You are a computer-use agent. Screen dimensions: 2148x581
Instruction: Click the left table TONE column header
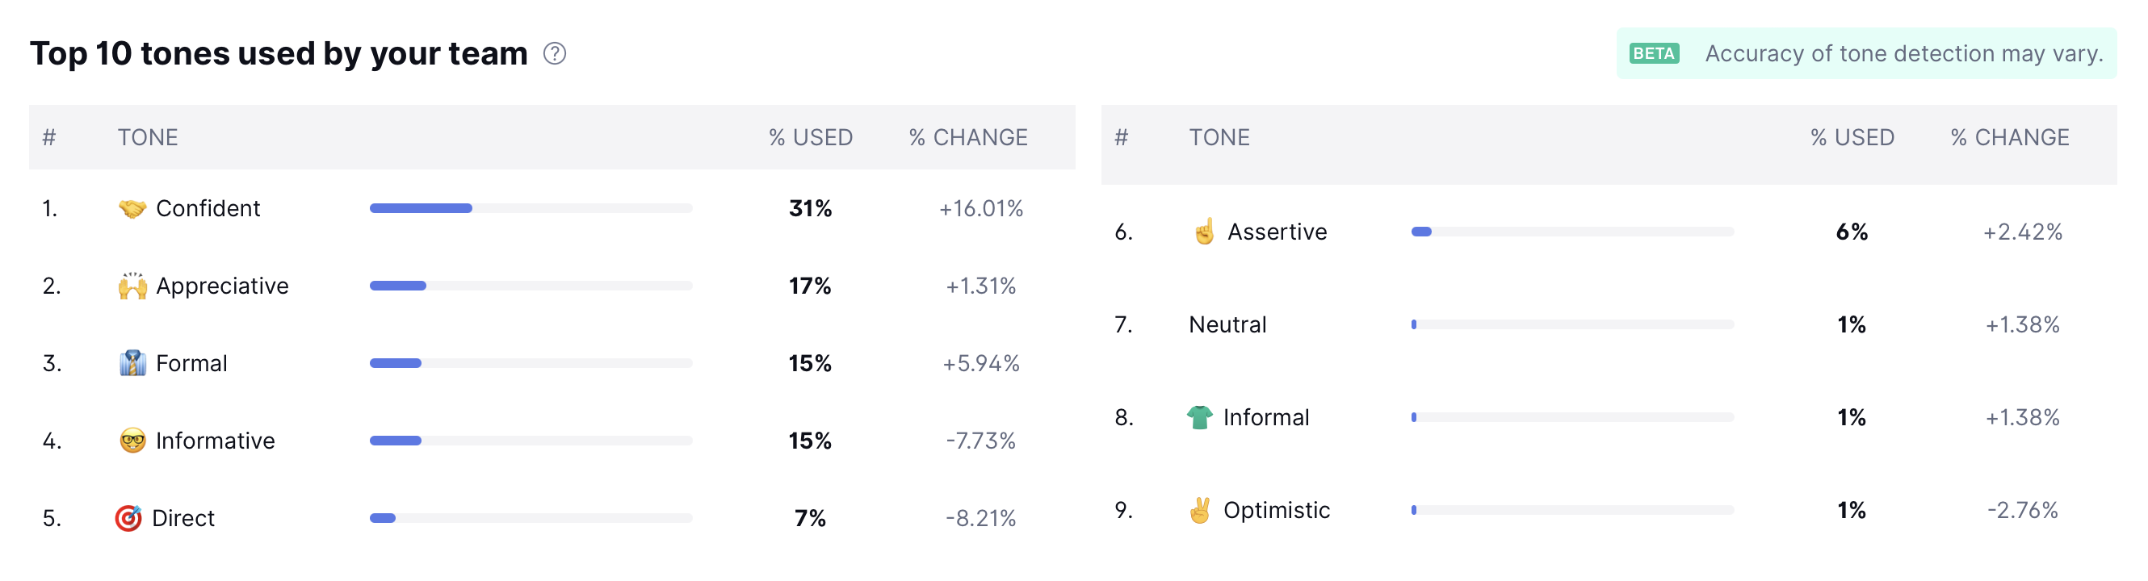148,137
